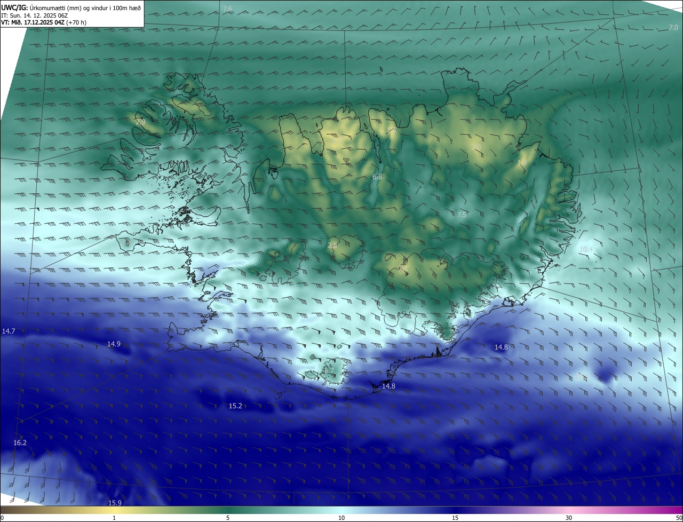Click the 6.8 value label on the map
Image resolution: width=683 pixels, height=522 pixels.
tap(377, 177)
